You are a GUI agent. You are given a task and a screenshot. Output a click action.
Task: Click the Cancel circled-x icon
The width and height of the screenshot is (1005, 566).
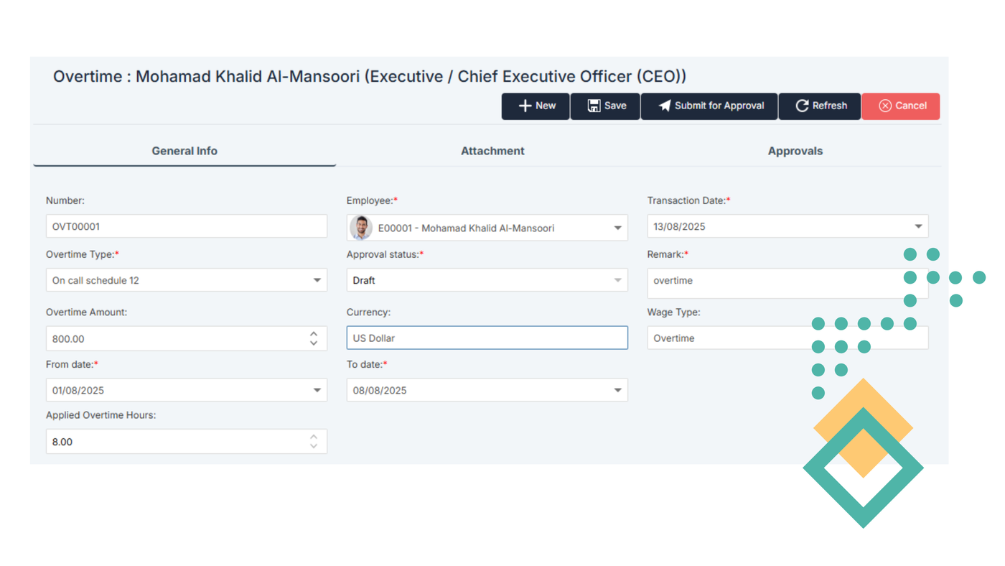pyautogui.click(x=885, y=106)
